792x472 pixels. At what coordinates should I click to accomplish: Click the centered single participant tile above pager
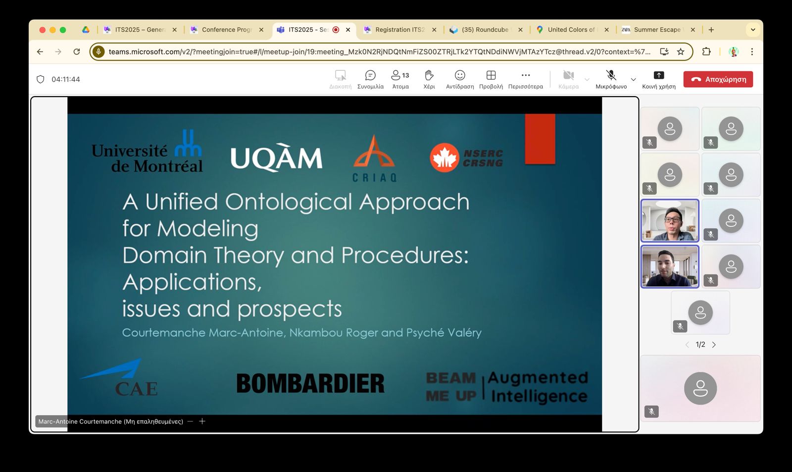[x=700, y=313]
